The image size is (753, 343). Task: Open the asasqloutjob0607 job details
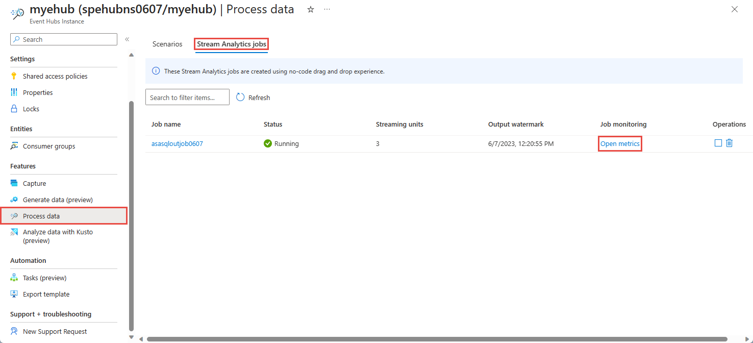[x=177, y=143]
